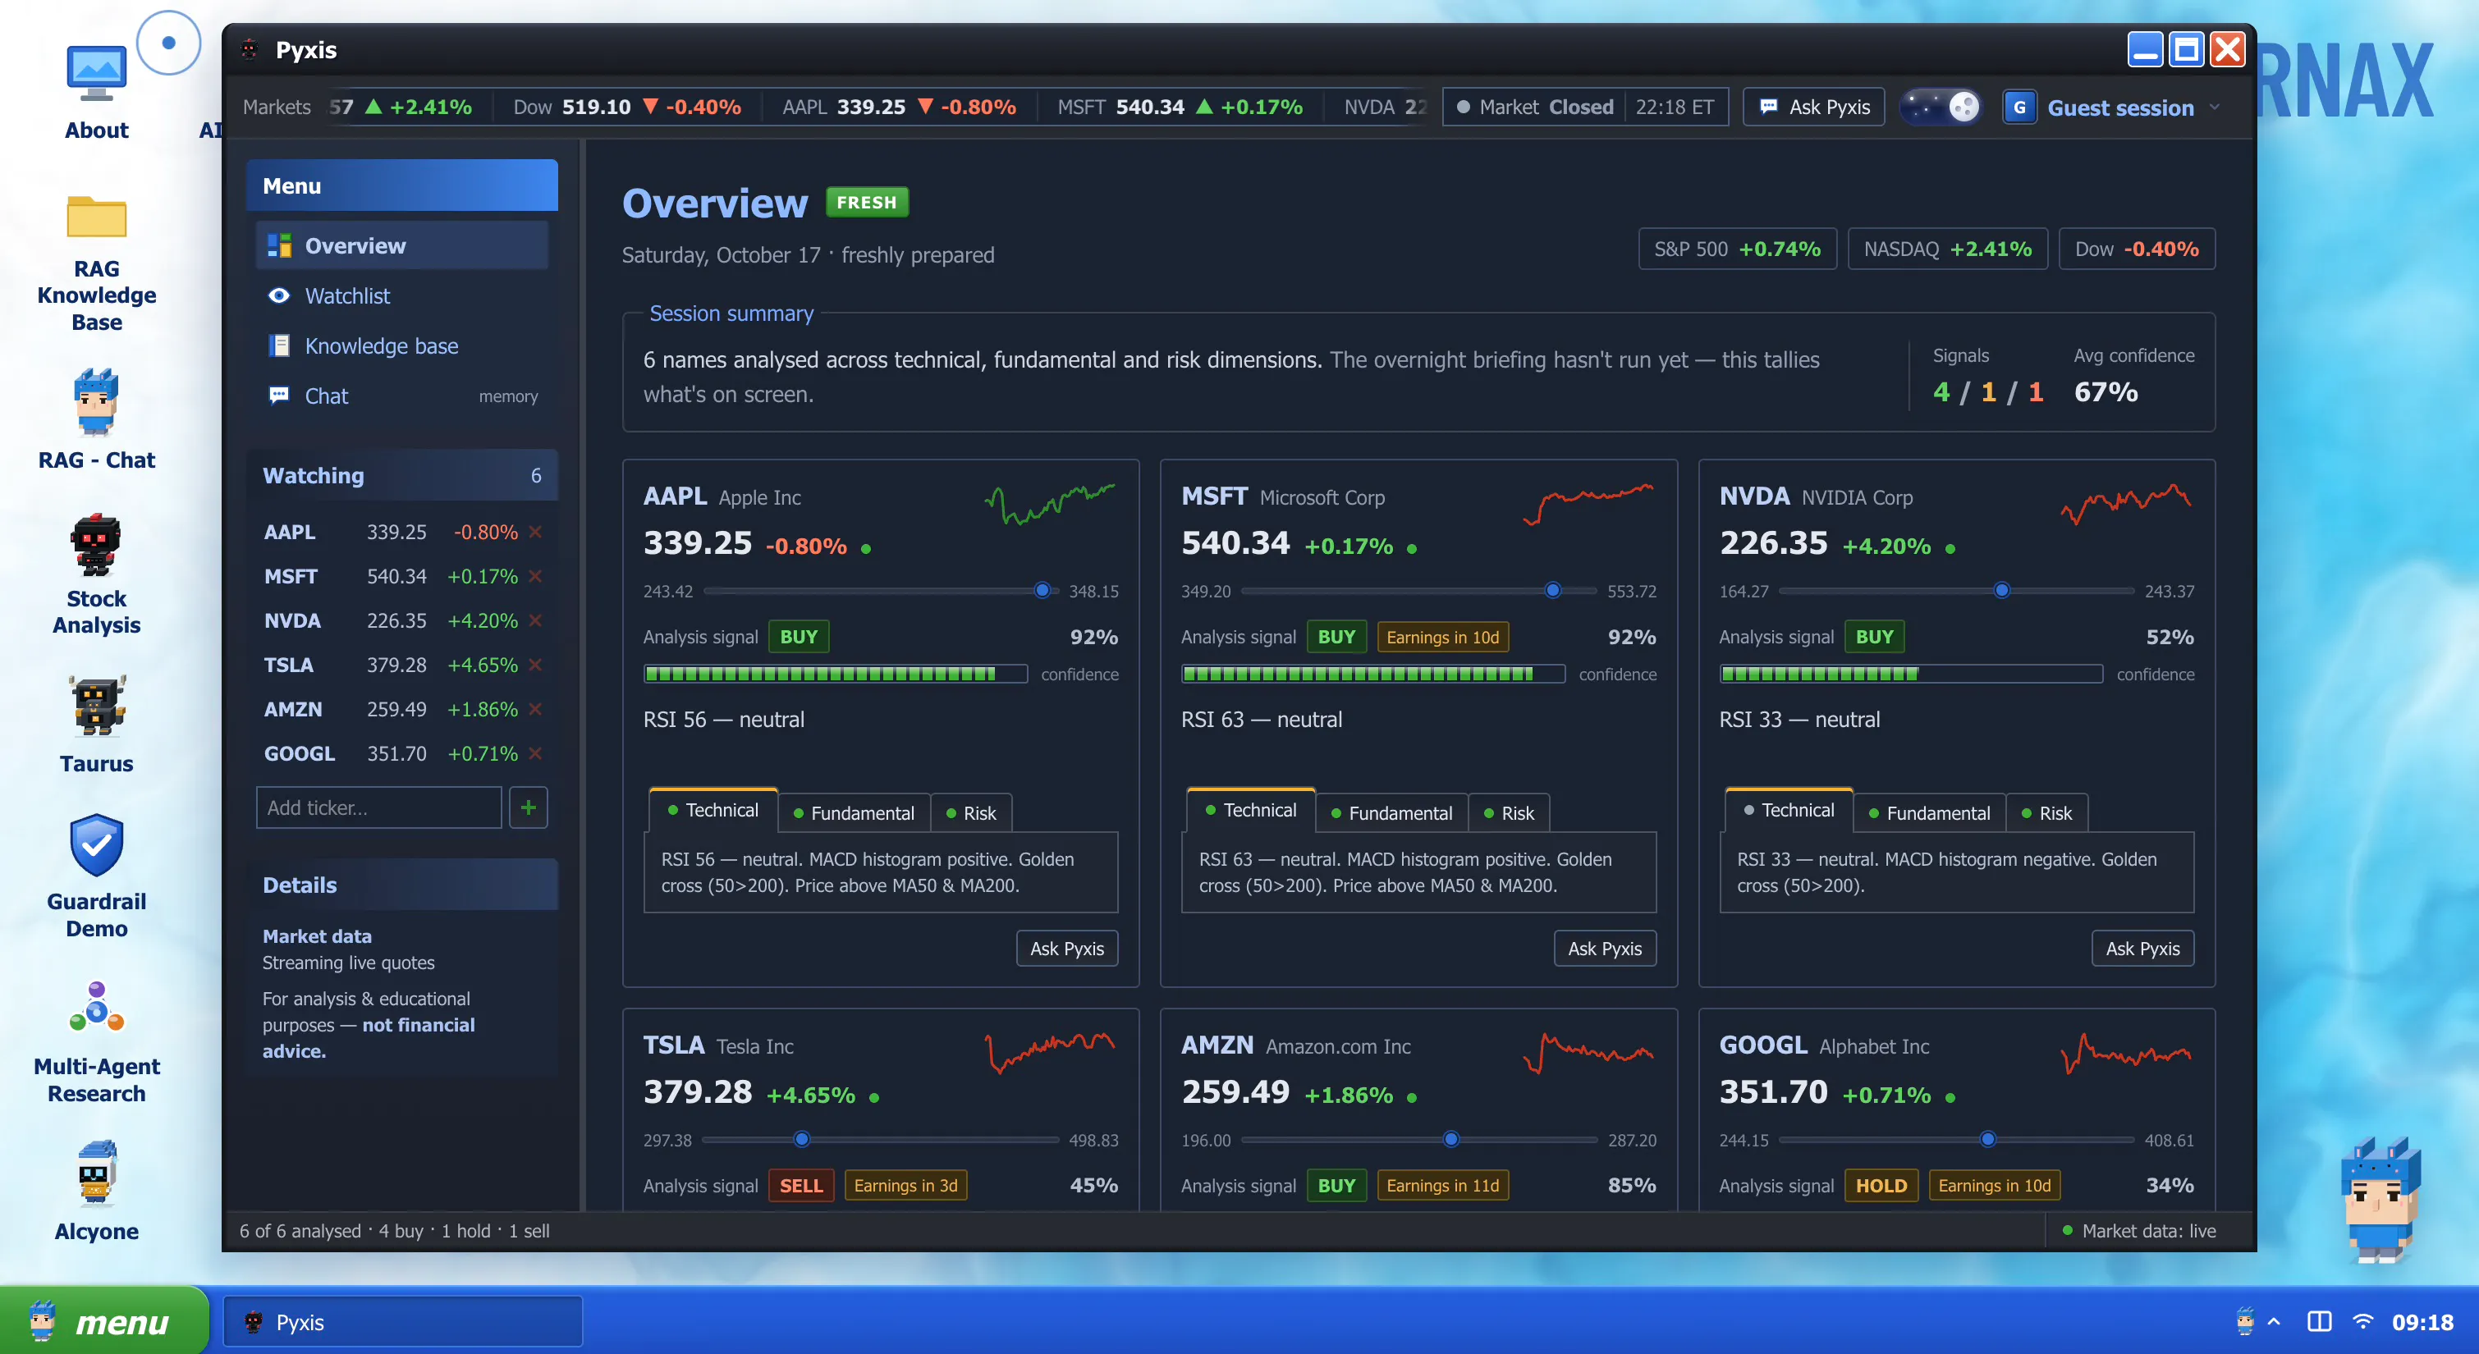The width and height of the screenshot is (2479, 1354).
Task: Launch the RAG - Chat desktop icon
Action: point(96,419)
